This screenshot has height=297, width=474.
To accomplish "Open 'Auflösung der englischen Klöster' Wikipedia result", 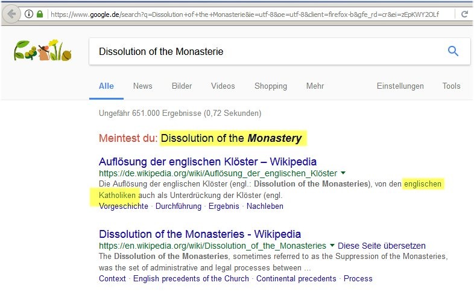I will tap(207, 162).
